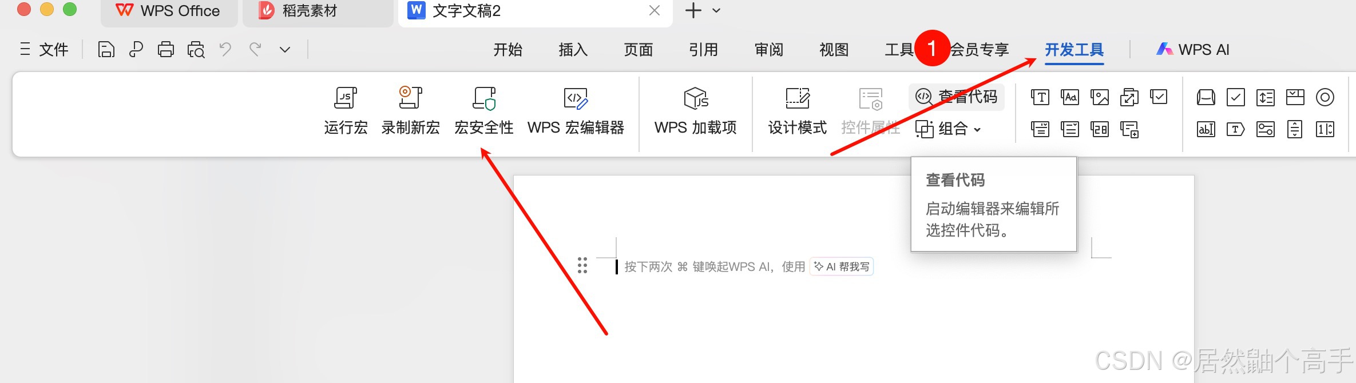This screenshot has height=383, width=1356.
Task: Click the save icon in quick toolbar
Action: (106, 50)
